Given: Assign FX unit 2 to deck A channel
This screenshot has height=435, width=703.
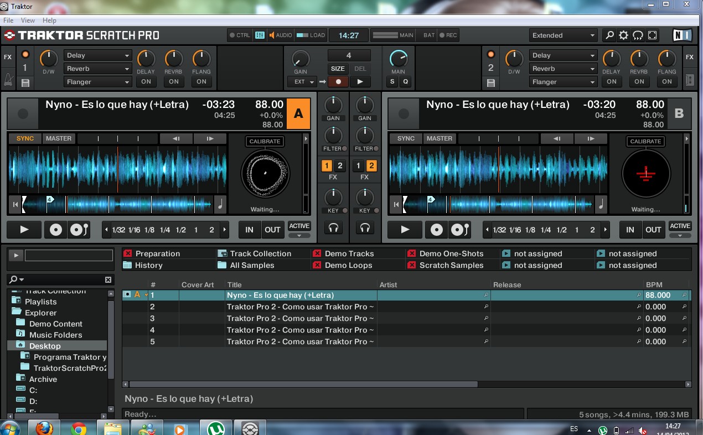Looking at the screenshot, I should 340,165.
